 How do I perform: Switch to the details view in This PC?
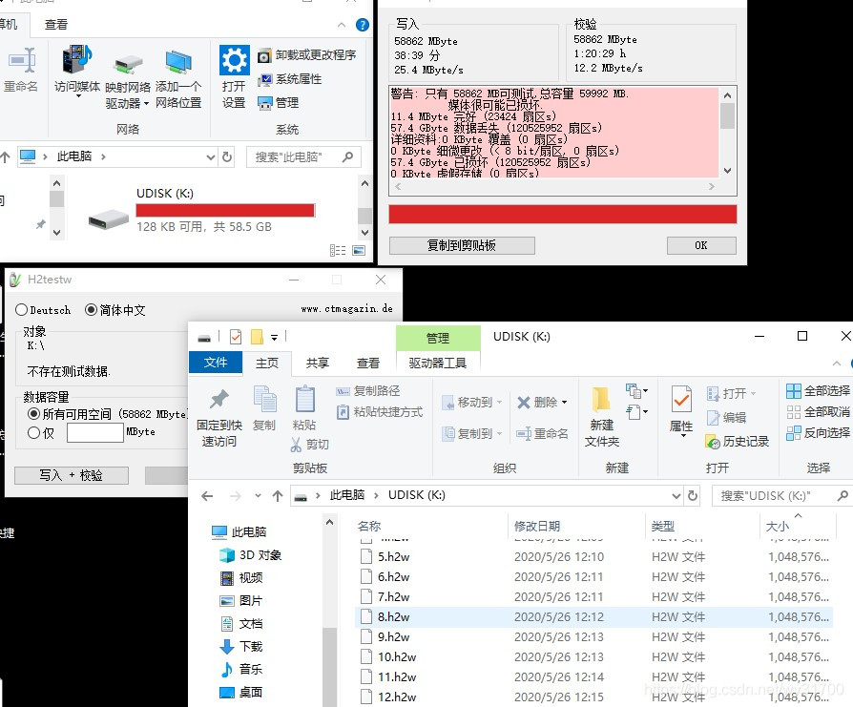pyautogui.click(x=338, y=250)
